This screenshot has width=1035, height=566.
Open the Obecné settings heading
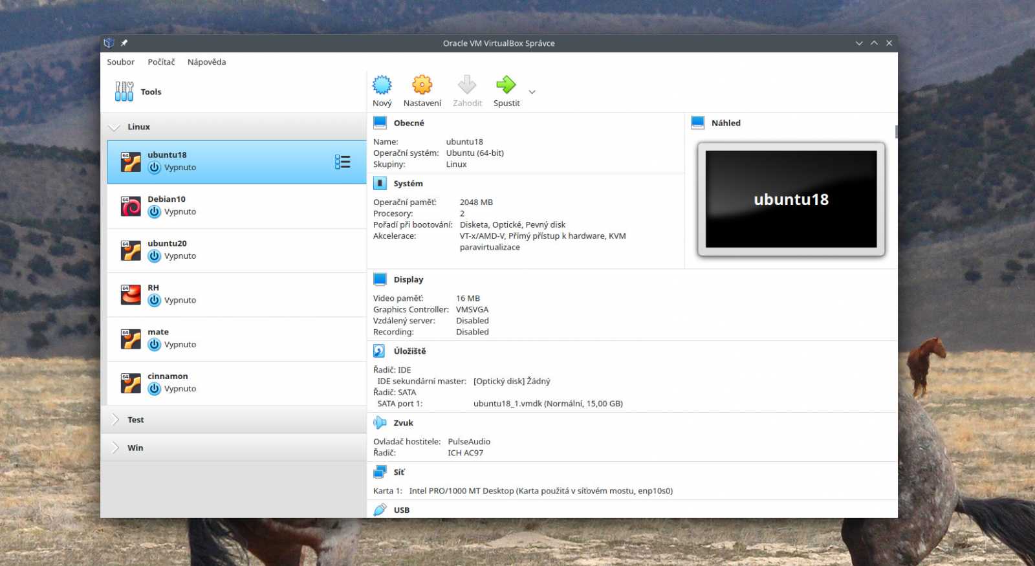tap(409, 123)
